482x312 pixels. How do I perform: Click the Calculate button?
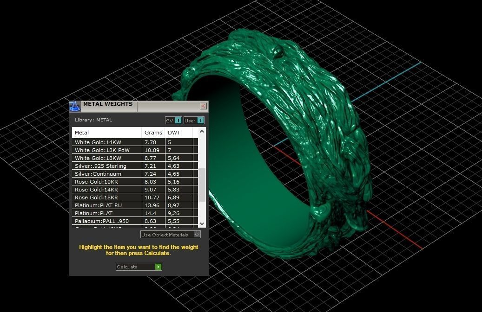[139, 267]
